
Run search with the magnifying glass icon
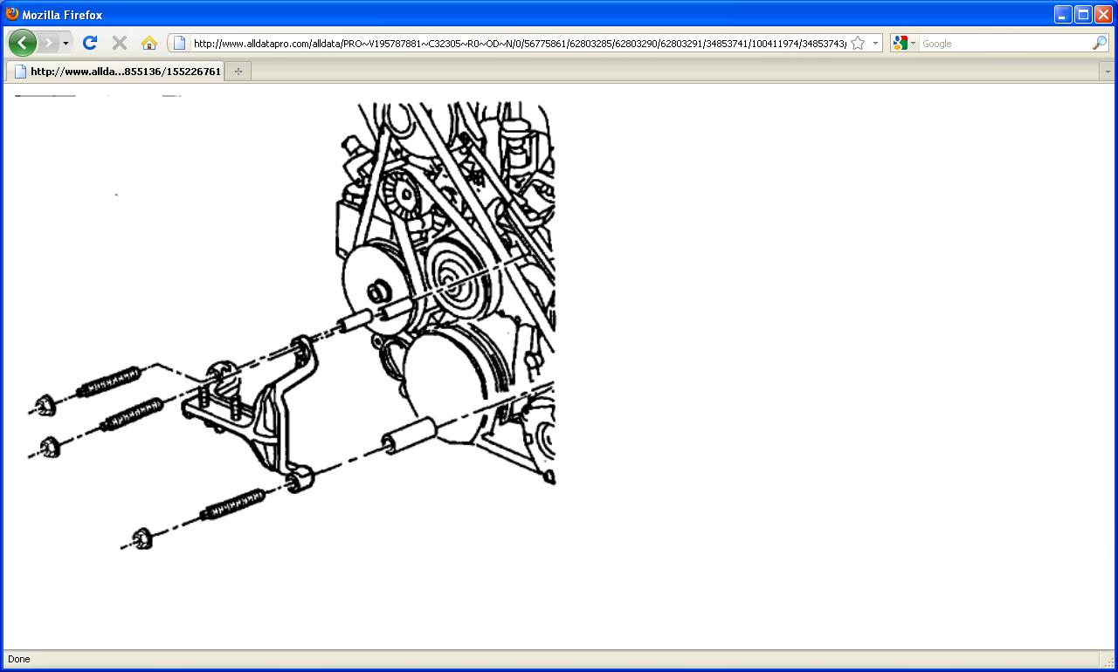coord(1100,43)
